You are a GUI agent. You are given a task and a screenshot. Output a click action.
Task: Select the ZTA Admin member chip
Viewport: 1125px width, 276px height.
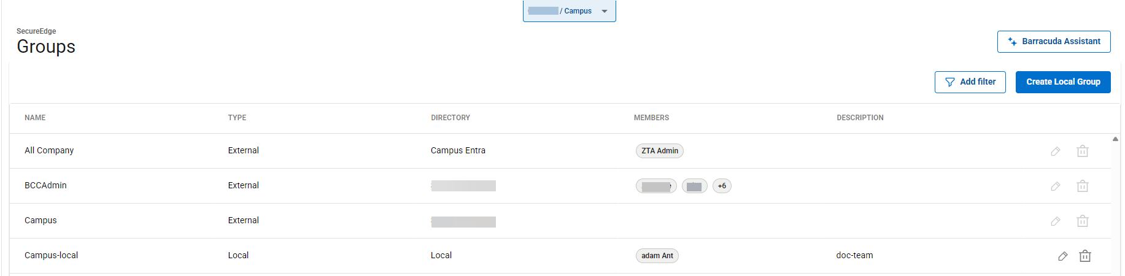tap(659, 151)
